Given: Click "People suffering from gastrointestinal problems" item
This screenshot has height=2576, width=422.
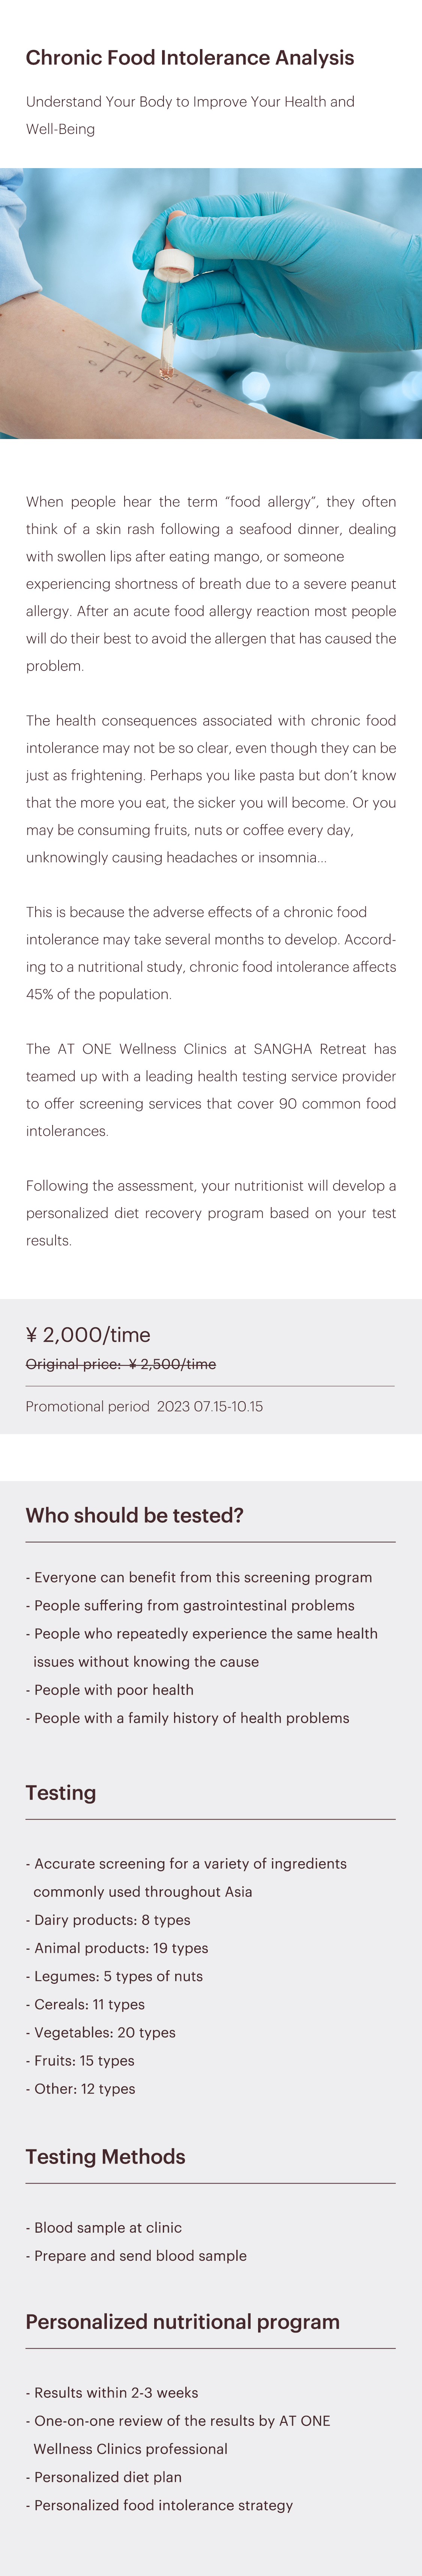Looking at the screenshot, I should tap(194, 1605).
